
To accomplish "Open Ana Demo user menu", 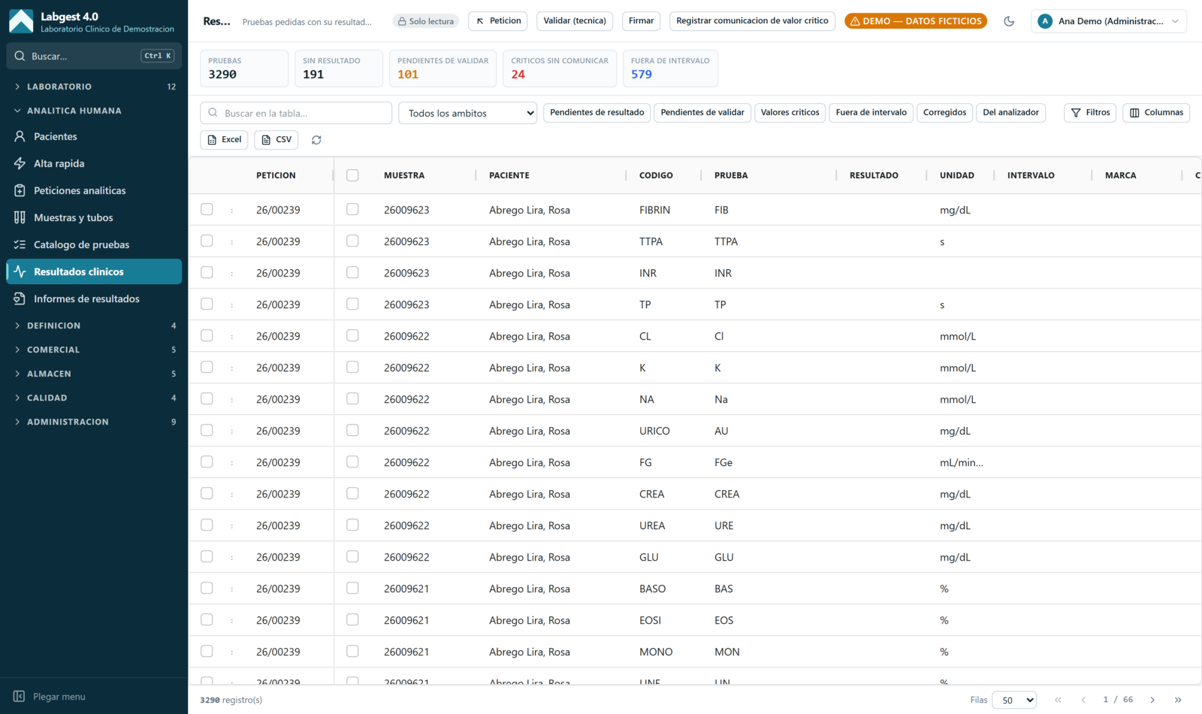I will point(1109,21).
